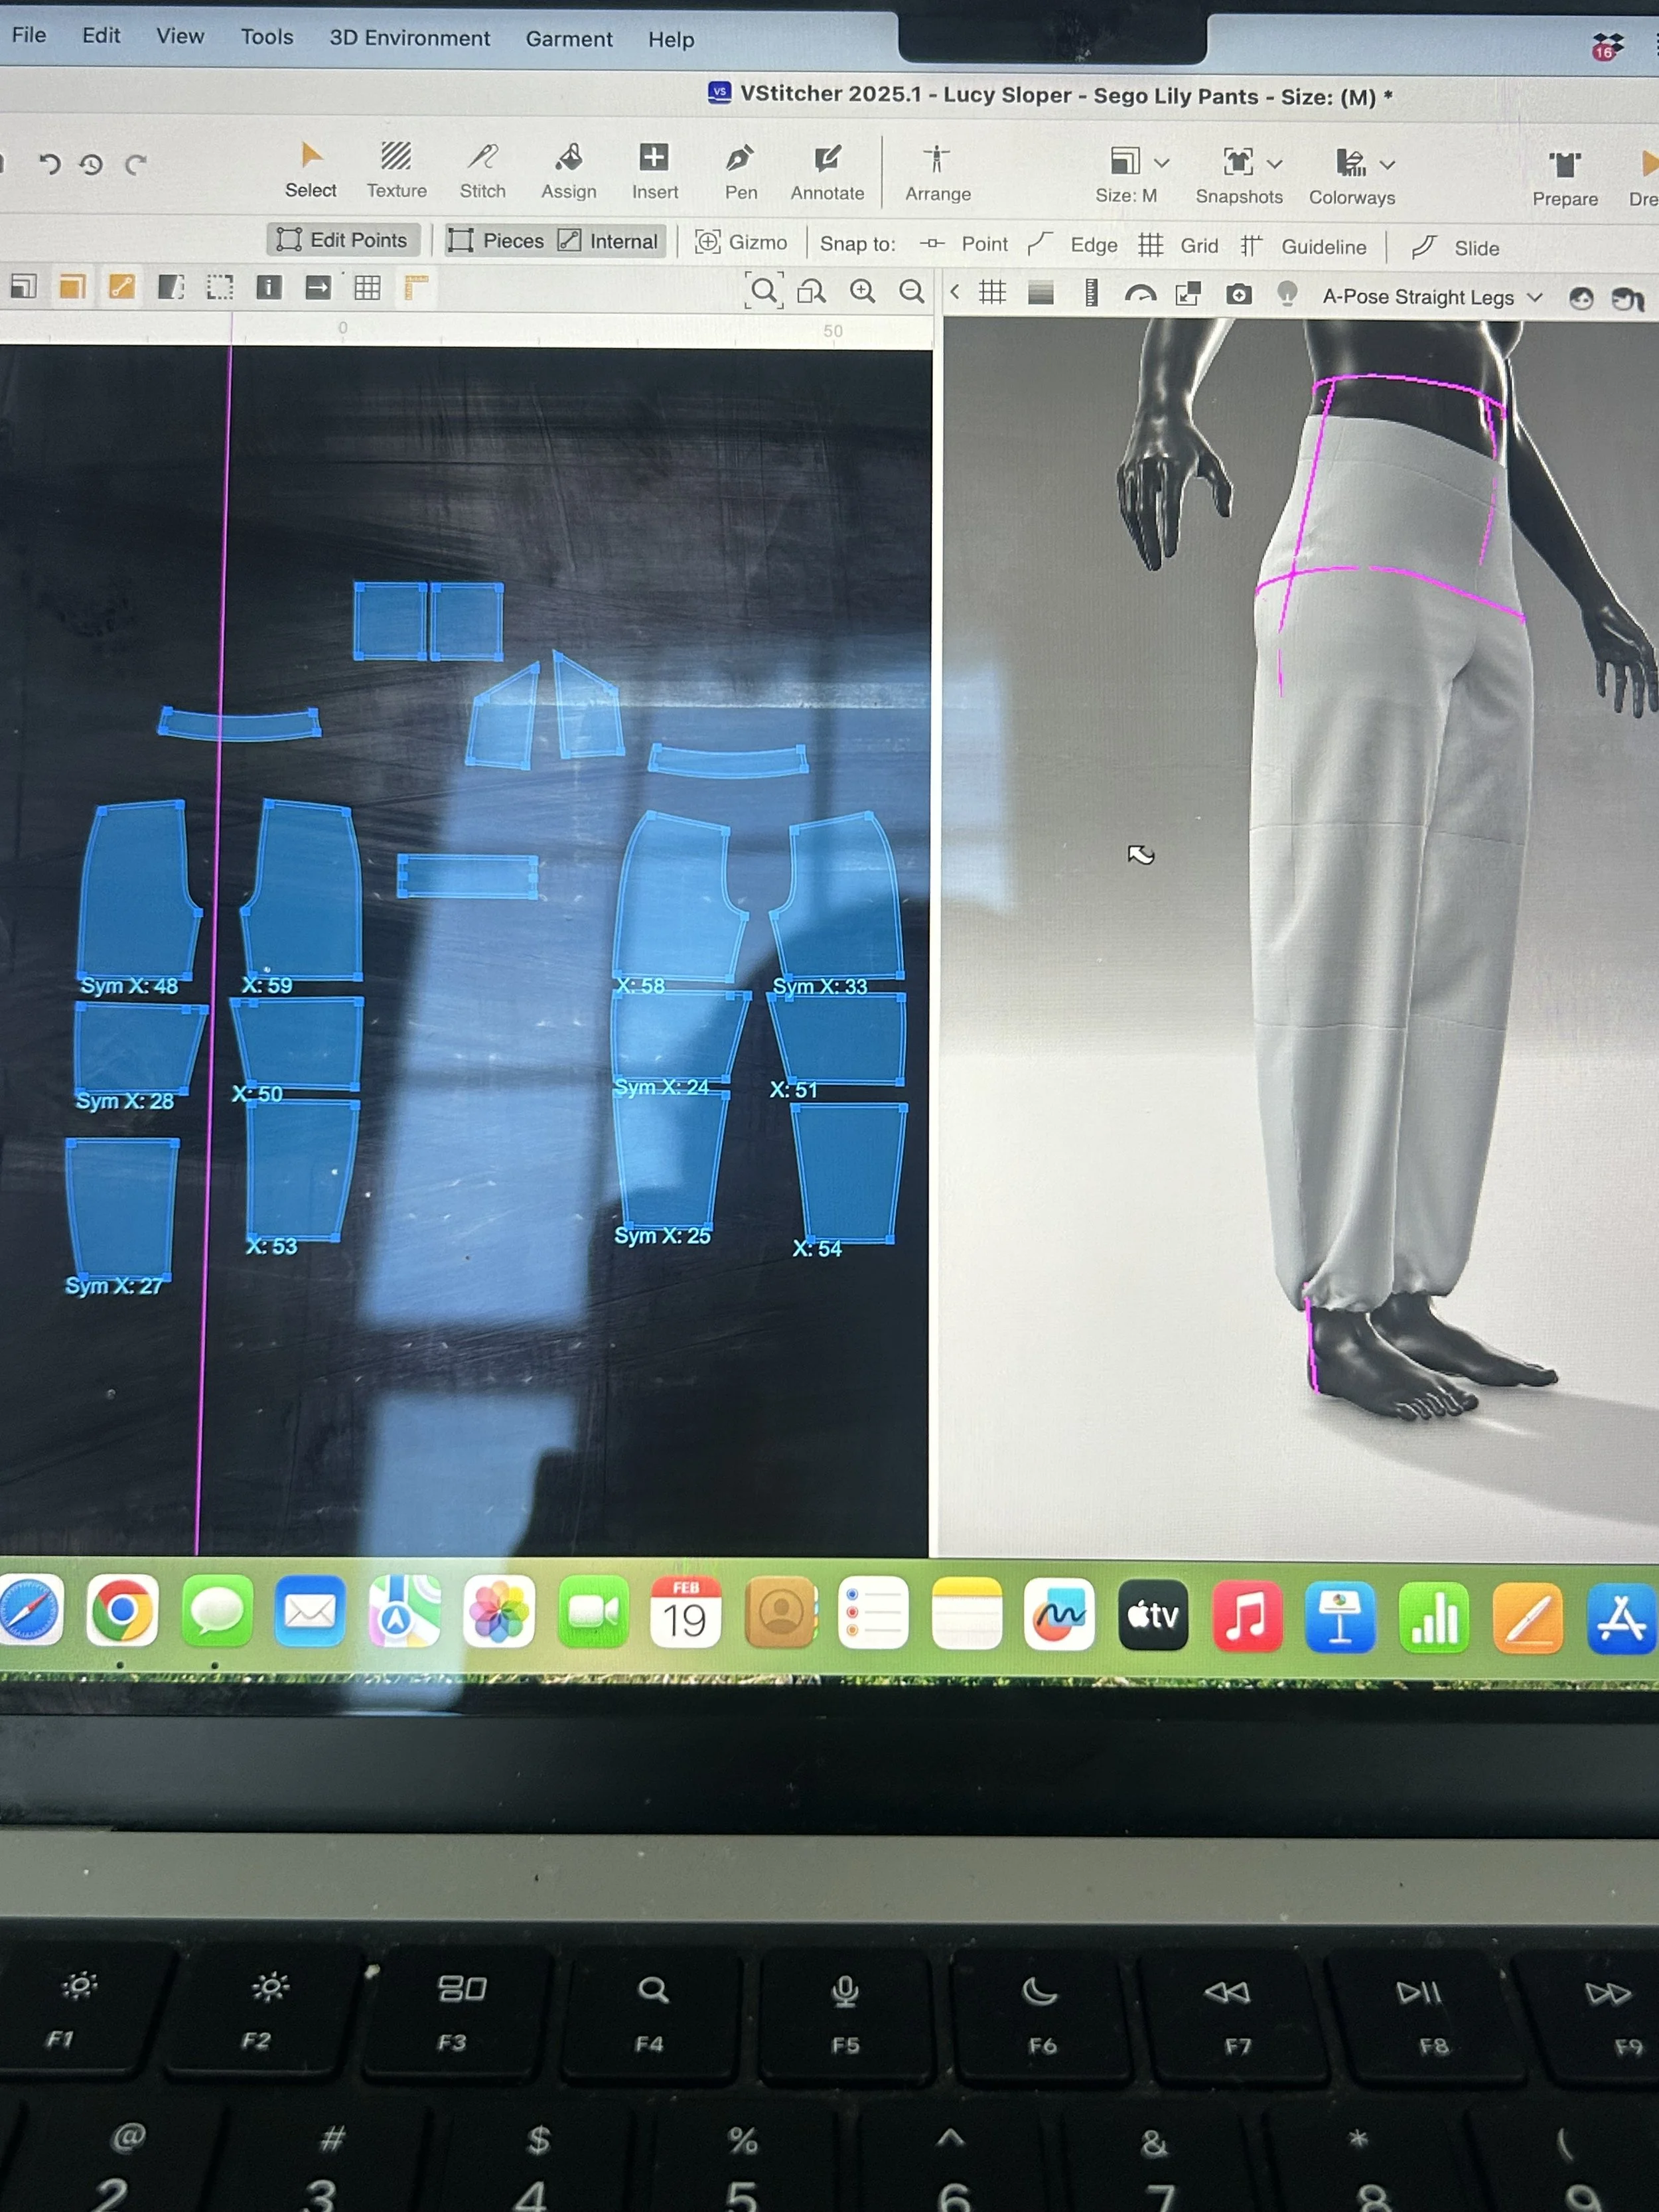Toggle the light bulb in 3D toolbar
Image resolution: width=1659 pixels, height=2212 pixels.
point(1287,294)
